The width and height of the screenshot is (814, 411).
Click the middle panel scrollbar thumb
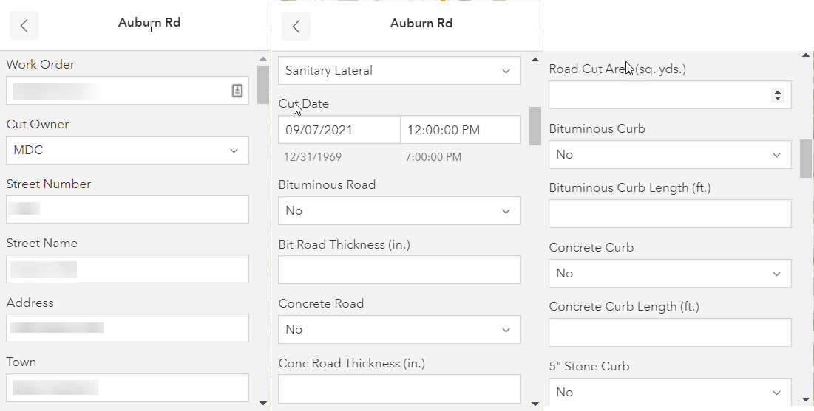535,125
